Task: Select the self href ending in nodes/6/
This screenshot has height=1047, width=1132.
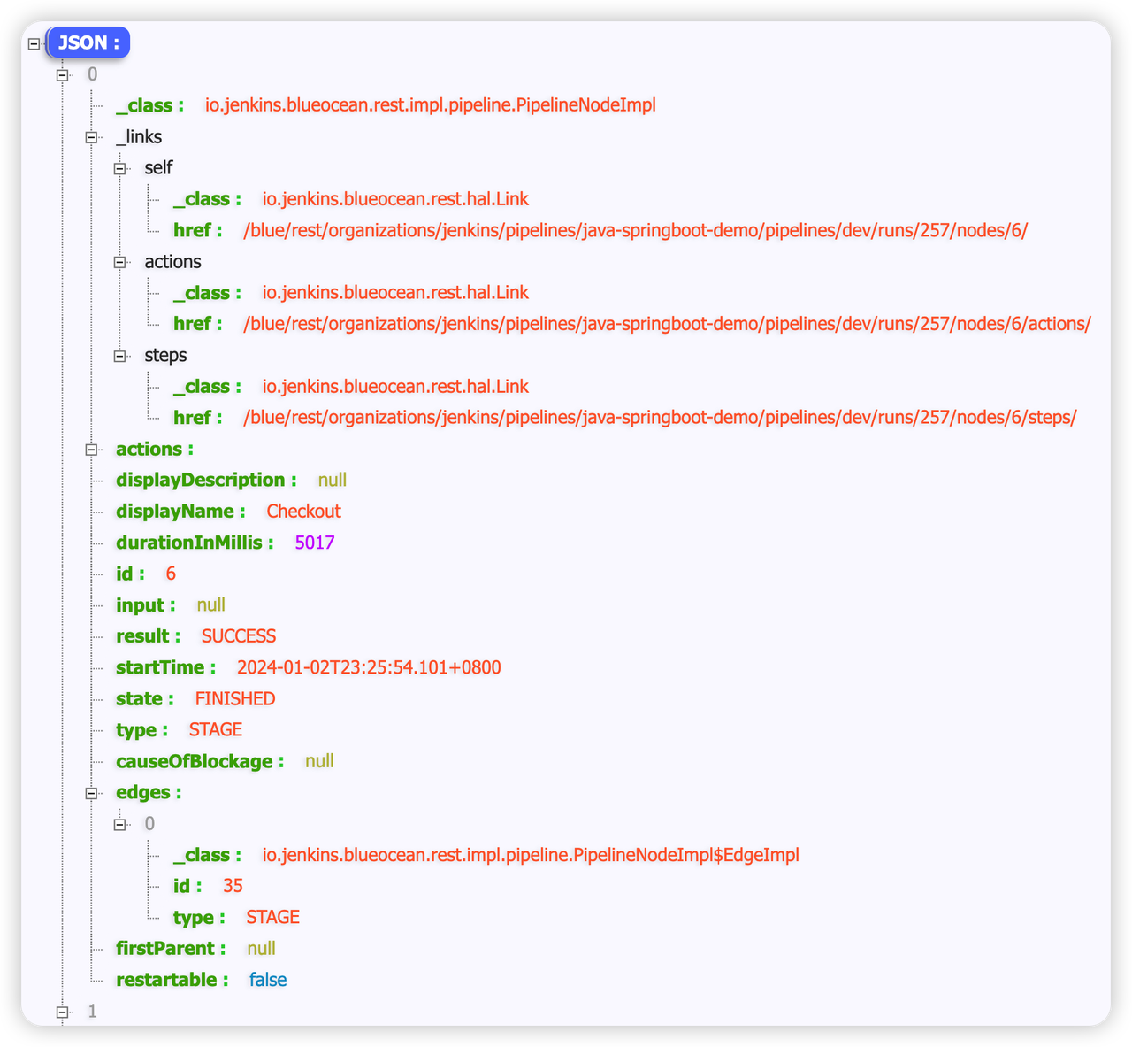Action: coord(636,230)
